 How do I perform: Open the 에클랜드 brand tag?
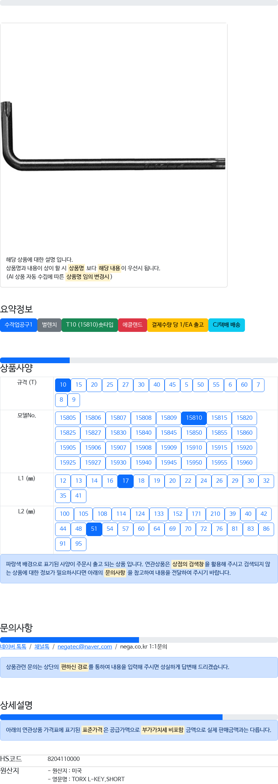133,325
